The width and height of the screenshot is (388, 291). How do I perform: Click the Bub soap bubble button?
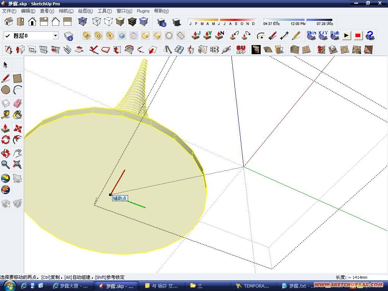335,36
